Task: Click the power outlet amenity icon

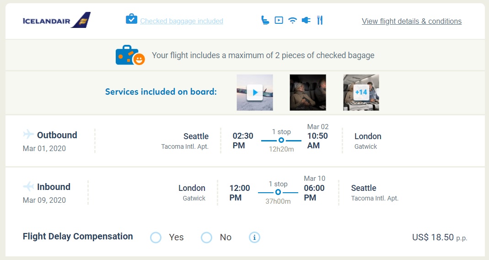Action: click(306, 20)
